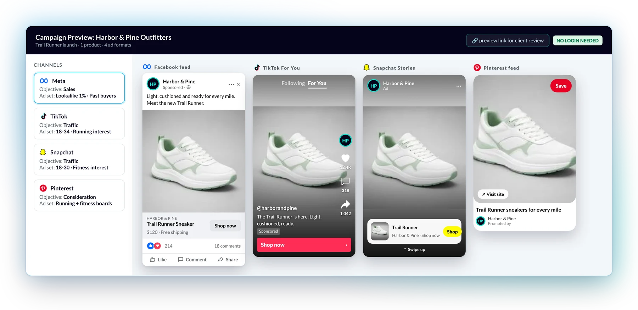The height and width of the screenshot is (310, 638).
Task: Switch to the Following tab in TikTok
Action: pyautogui.click(x=293, y=83)
